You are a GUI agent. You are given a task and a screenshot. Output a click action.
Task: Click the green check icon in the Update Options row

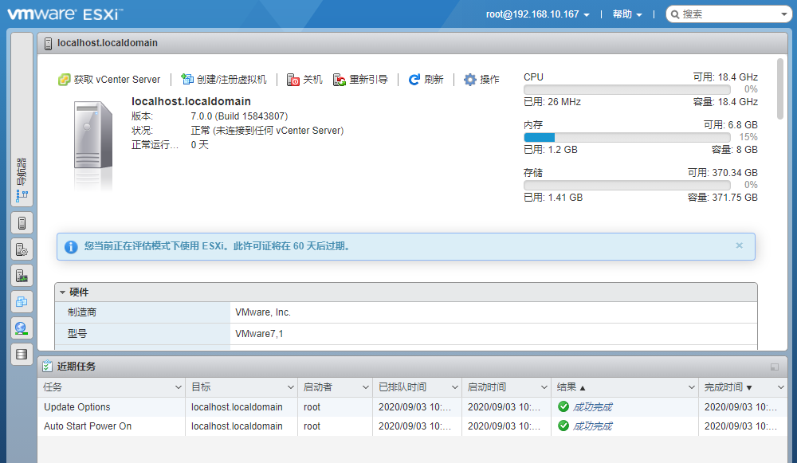(563, 406)
